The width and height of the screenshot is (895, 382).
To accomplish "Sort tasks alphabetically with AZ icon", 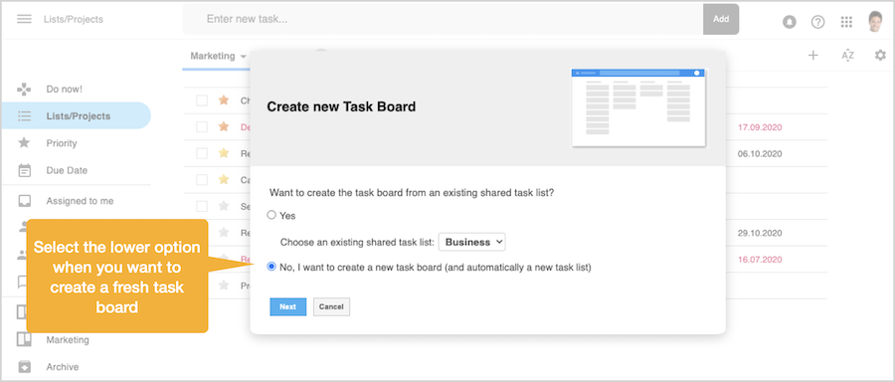I will pos(847,56).
